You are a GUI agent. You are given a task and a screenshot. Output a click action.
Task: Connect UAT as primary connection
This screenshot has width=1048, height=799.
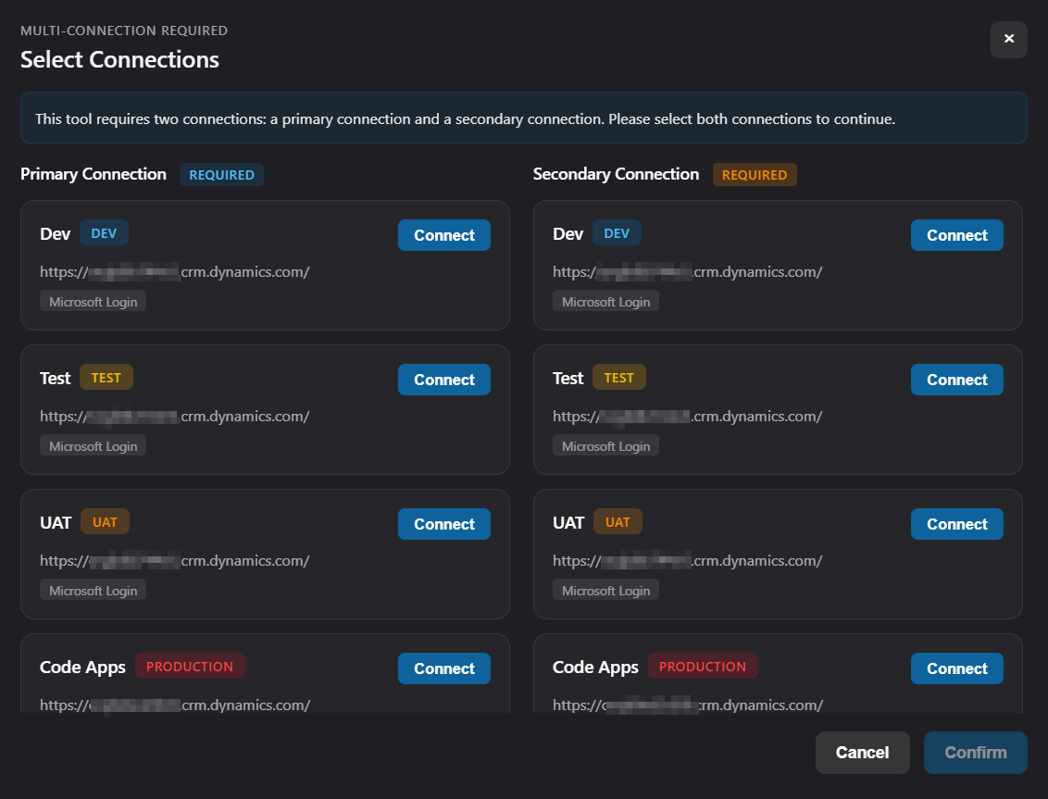443,524
